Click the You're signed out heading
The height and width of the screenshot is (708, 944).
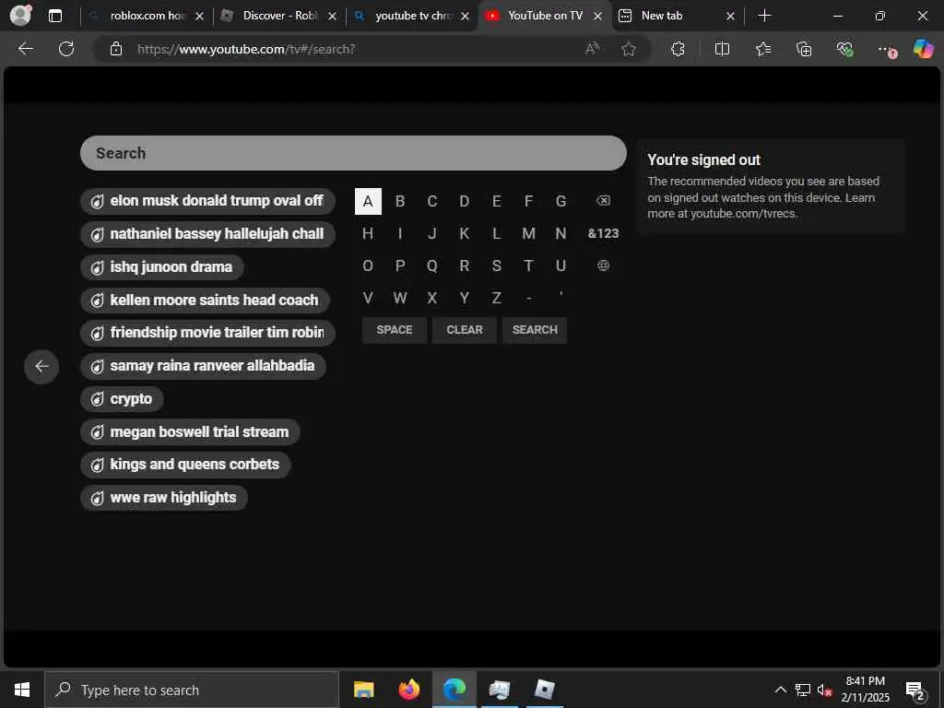pos(703,159)
